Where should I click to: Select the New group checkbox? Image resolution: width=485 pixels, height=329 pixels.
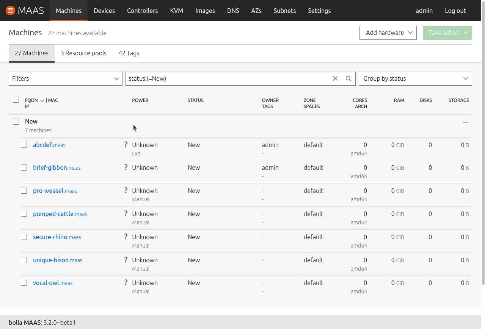16,121
